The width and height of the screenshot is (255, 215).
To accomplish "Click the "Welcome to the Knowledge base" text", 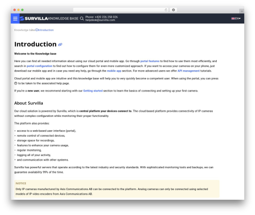I will click(35, 54).
